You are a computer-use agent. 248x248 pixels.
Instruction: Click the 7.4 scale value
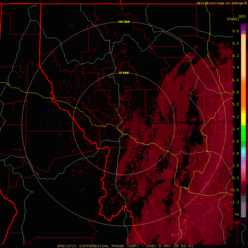[236, 68]
